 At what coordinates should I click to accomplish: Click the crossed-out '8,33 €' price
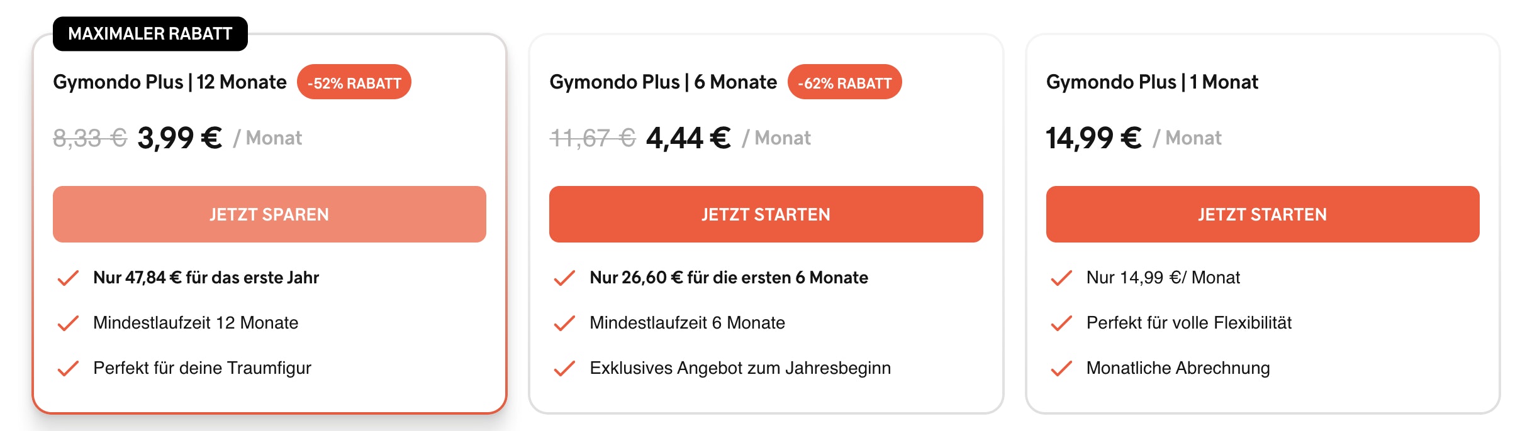click(88, 138)
